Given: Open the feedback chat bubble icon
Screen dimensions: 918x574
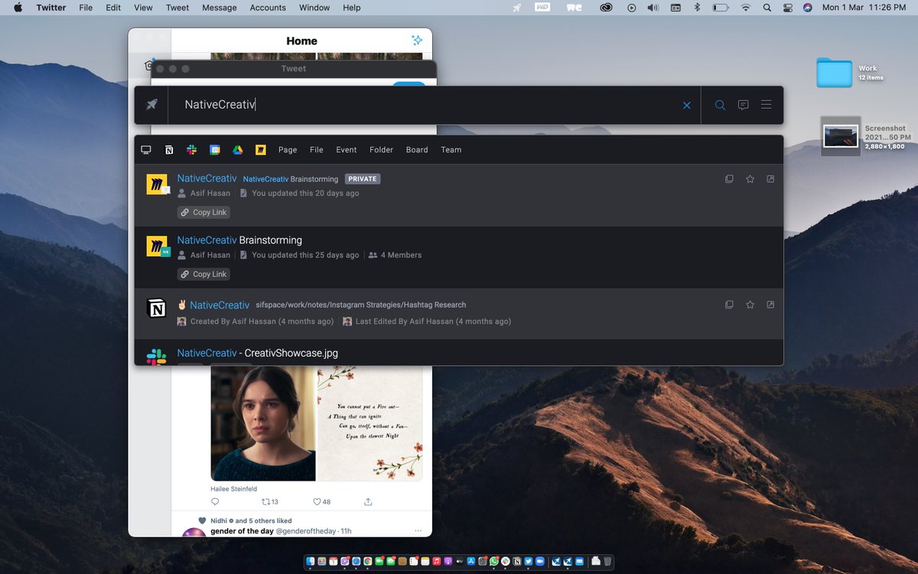Looking at the screenshot, I should coord(743,105).
